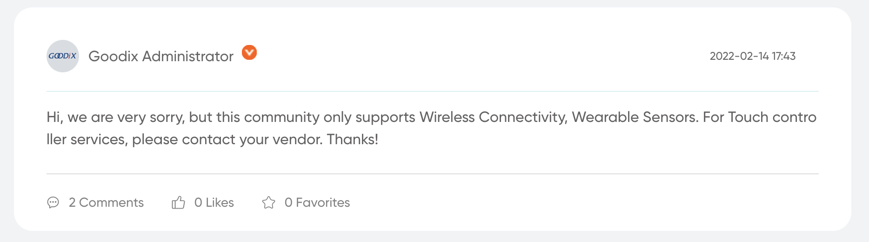Image resolution: width=869 pixels, height=242 pixels.
Task: Click the phrase 'Wireless Connectivity' in the post
Action: click(493, 117)
